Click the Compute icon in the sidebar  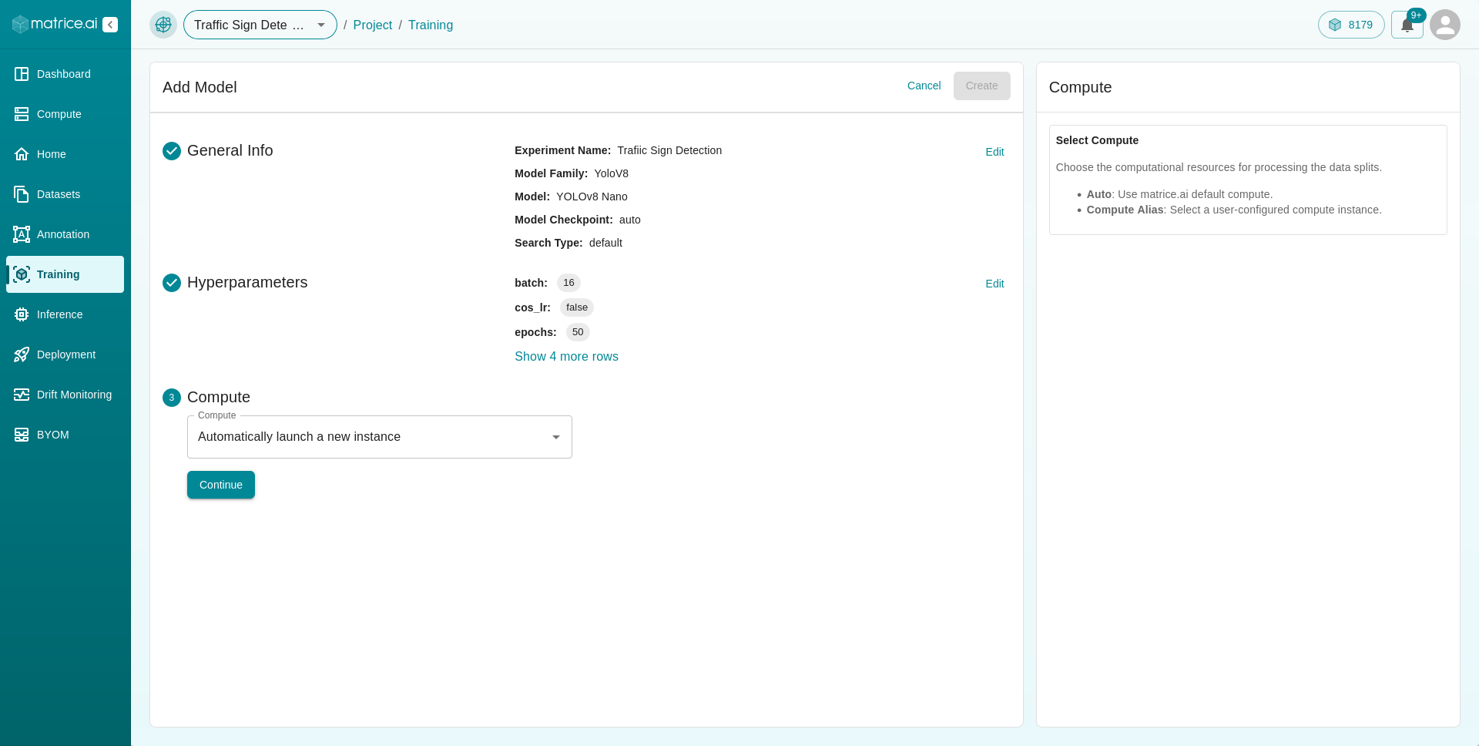[22, 114]
